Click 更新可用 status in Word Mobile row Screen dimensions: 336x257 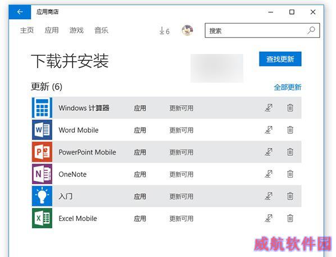tap(181, 130)
